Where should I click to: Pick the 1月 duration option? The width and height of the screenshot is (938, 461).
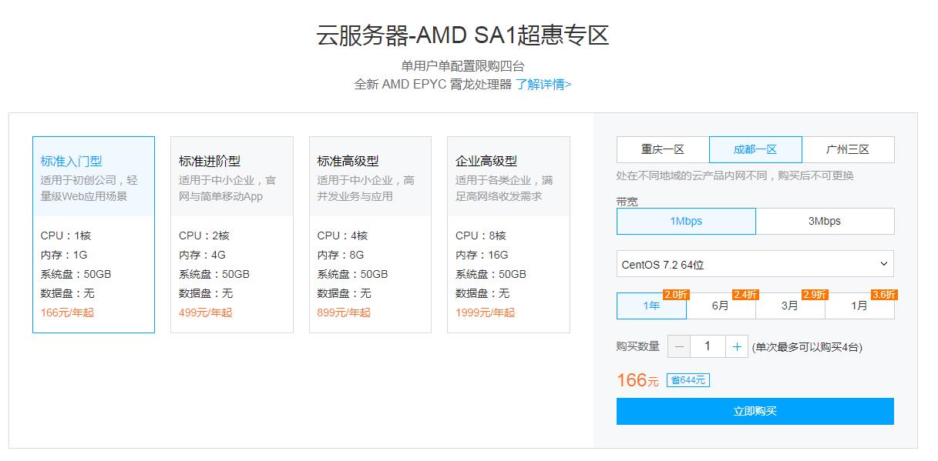pyautogui.click(x=859, y=306)
